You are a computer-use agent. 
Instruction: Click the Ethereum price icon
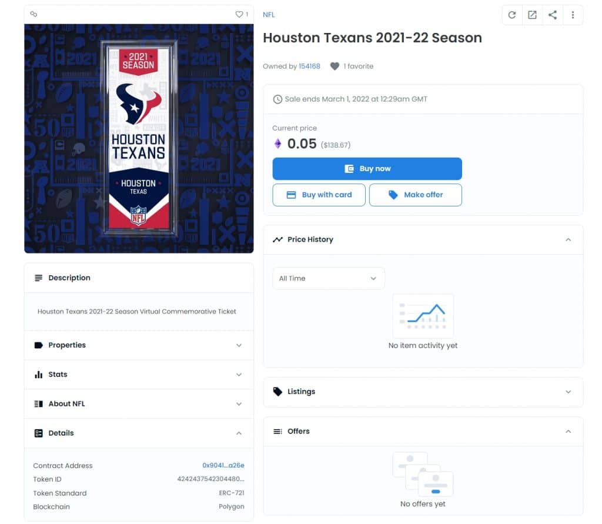point(277,143)
